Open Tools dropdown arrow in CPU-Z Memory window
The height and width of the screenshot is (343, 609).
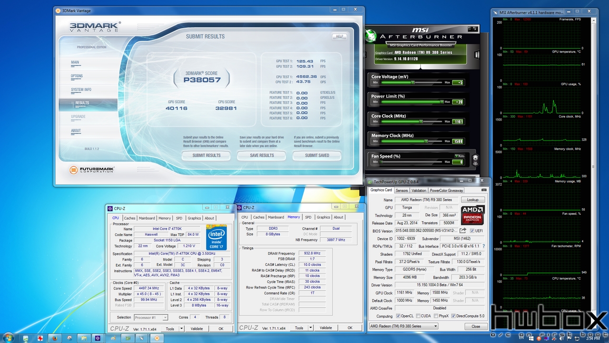pyautogui.click(x=311, y=328)
